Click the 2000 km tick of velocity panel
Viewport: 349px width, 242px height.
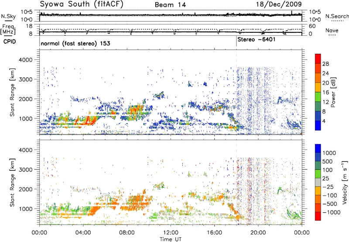point(26,189)
